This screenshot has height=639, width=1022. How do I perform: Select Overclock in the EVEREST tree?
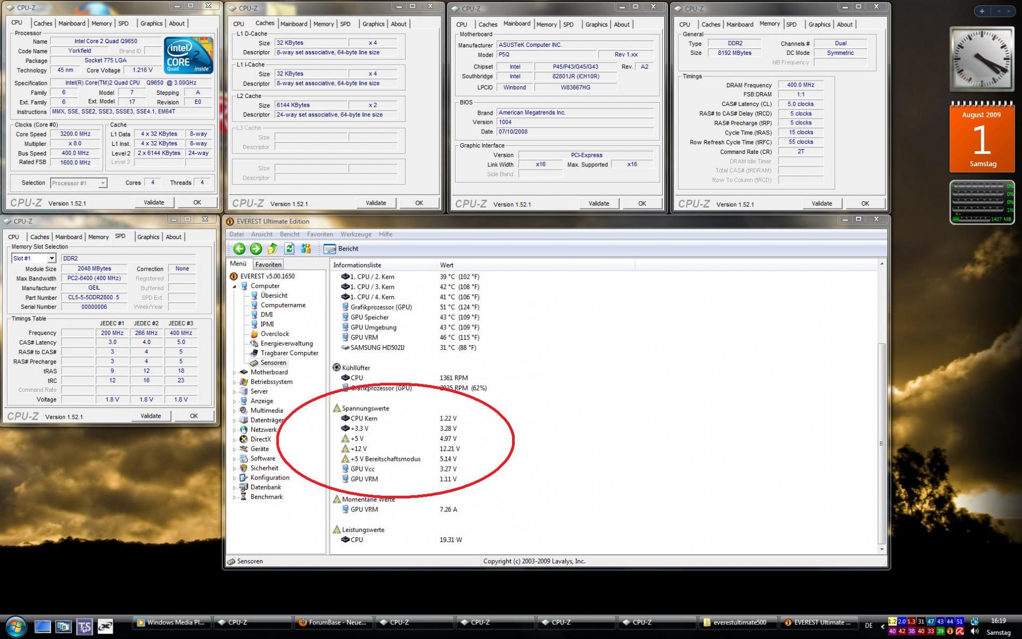pyautogui.click(x=275, y=334)
